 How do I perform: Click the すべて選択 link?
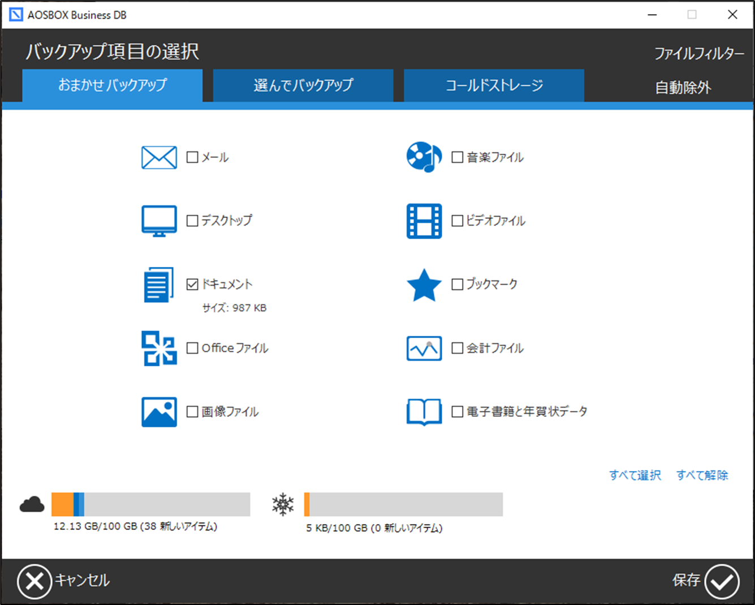point(635,475)
